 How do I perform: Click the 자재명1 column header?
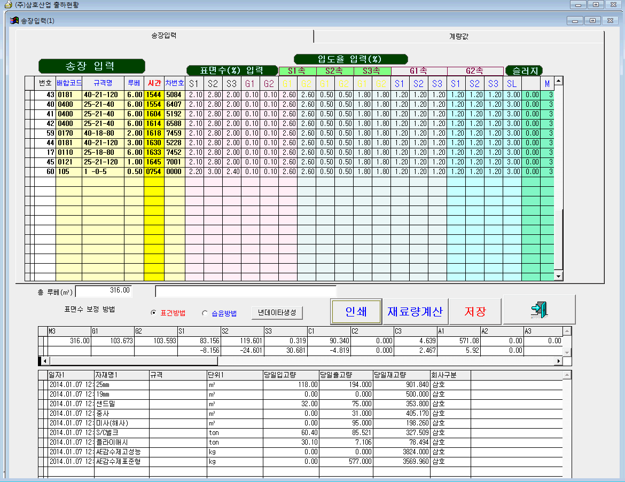coord(122,375)
